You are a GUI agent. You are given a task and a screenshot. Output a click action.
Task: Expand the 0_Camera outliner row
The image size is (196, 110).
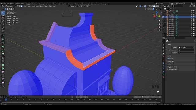pos(165,11)
